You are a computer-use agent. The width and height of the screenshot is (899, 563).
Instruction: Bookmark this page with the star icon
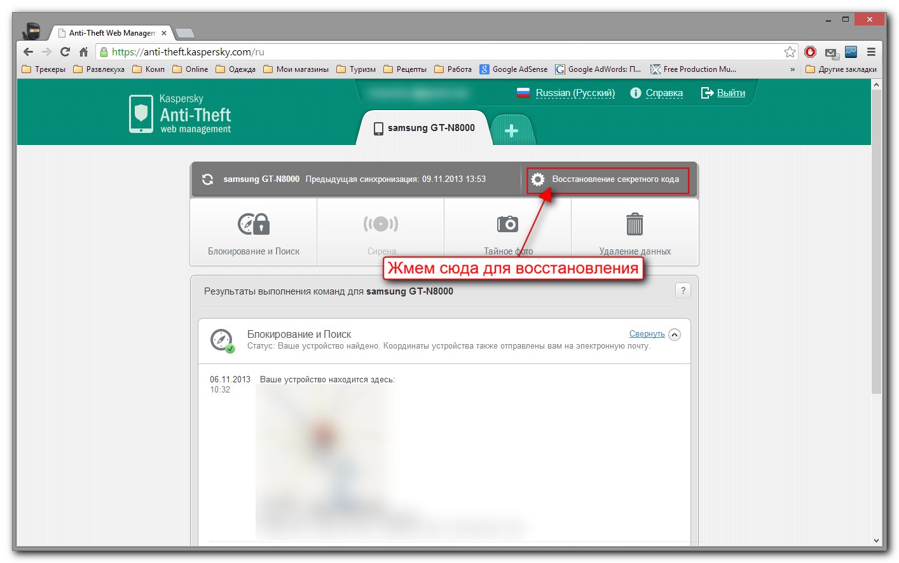coord(790,52)
